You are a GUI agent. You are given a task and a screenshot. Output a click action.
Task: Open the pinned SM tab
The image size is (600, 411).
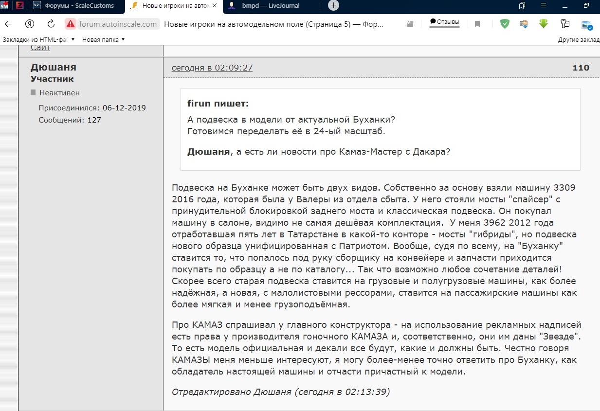click(4, 6)
